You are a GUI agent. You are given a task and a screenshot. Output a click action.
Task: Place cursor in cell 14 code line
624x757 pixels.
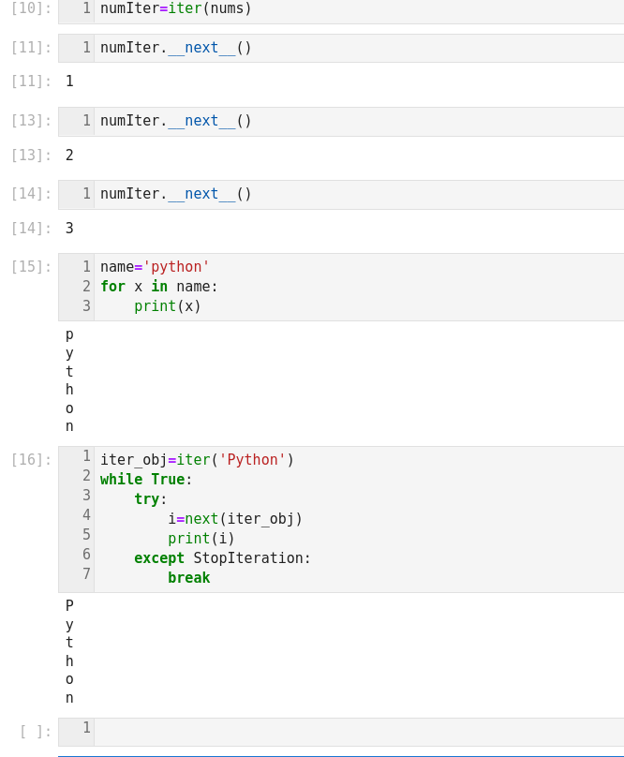pyautogui.click(x=176, y=194)
